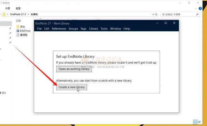Expand the address bar history dropdown
The image size is (207, 126).
(153, 15)
